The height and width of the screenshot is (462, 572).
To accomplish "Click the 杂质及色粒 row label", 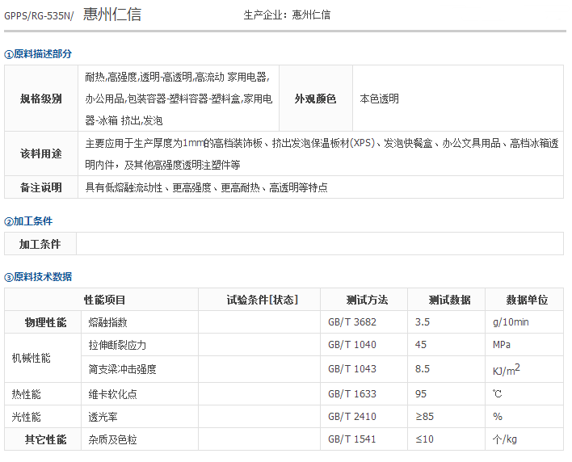I will pyautogui.click(x=112, y=439).
